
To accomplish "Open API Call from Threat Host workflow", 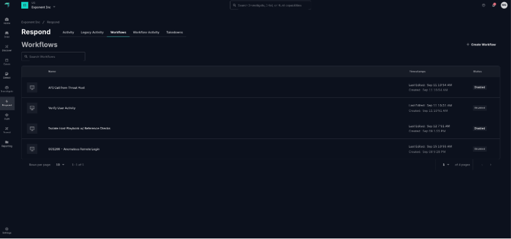I will coord(67,88).
